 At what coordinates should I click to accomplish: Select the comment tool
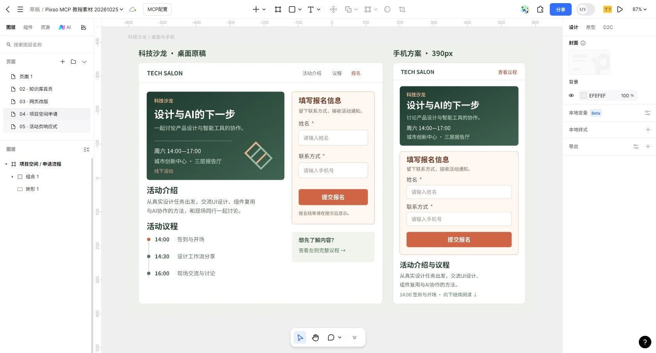tap(331, 337)
